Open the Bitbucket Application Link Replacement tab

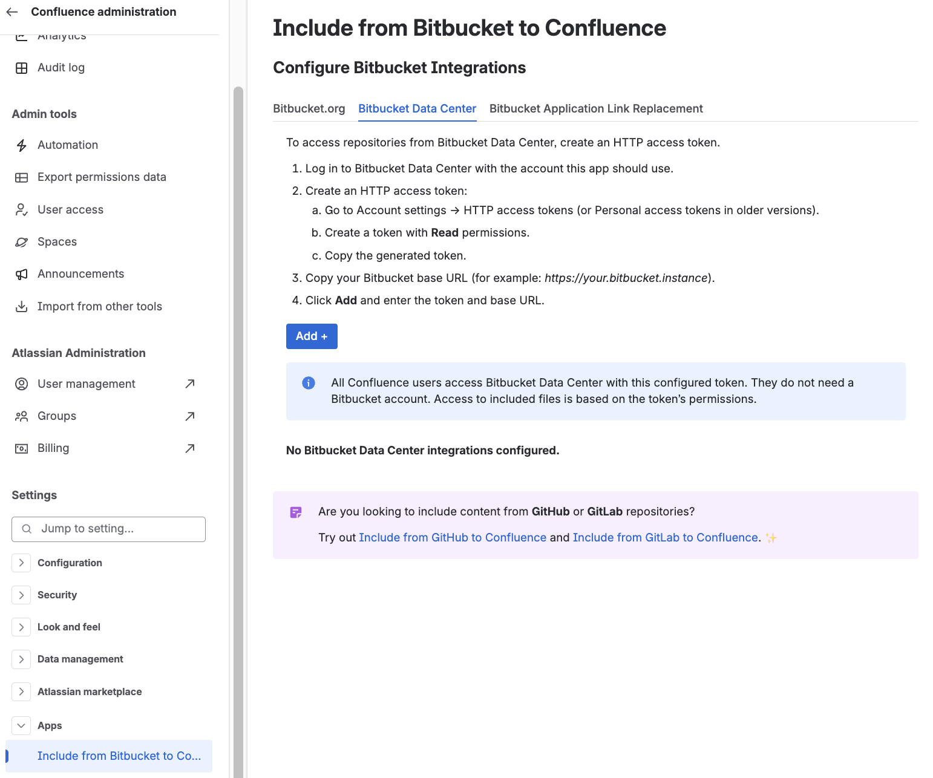pos(596,109)
